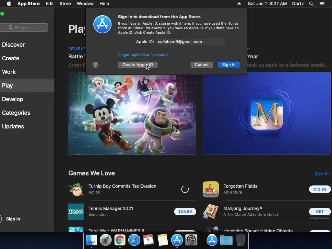Go to the Categories section
Image resolution: width=332 pixels, height=249 pixels.
(x=16, y=113)
